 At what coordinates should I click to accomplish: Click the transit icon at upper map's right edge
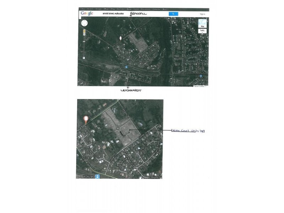pyautogui.click(x=201, y=76)
